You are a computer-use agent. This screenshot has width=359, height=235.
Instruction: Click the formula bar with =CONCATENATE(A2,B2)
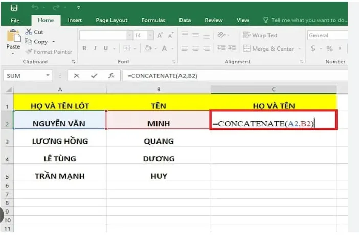click(235, 76)
